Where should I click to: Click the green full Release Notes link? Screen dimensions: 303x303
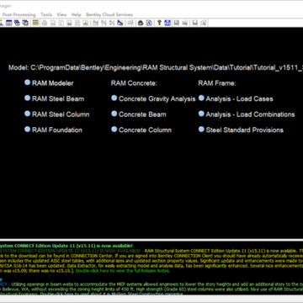123,271
